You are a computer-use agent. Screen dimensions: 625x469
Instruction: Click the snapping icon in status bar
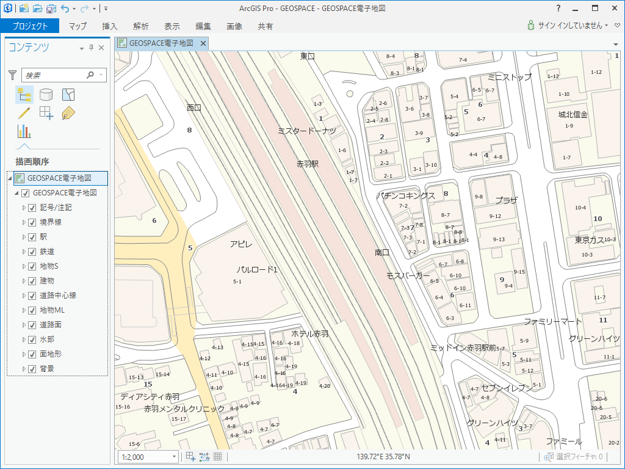pyautogui.click(x=190, y=457)
